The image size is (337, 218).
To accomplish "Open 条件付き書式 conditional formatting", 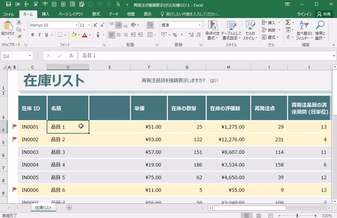I will point(212,30).
